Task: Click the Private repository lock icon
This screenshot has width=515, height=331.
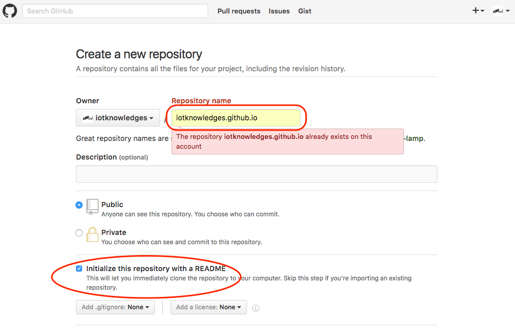Action: (x=92, y=234)
